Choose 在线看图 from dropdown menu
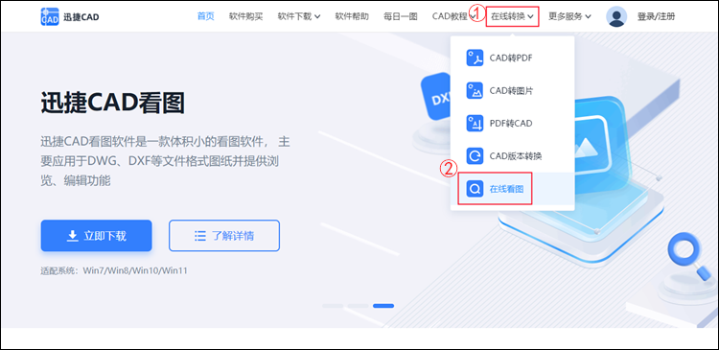The image size is (719, 350). point(512,189)
